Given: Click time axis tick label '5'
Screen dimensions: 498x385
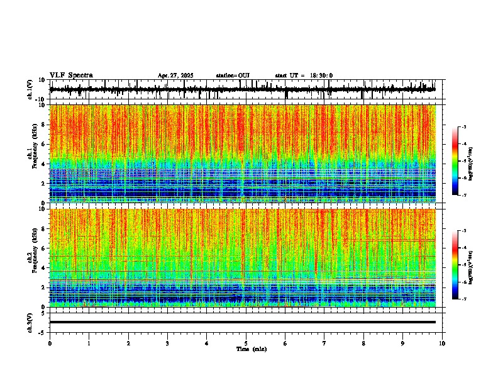Looking at the screenshot, I should [x=246, y=343].
